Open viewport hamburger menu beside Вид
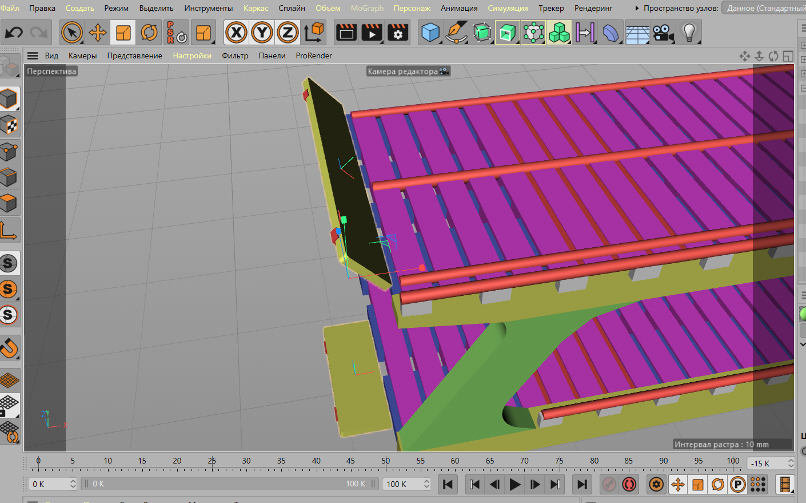 tap(33, 56)
